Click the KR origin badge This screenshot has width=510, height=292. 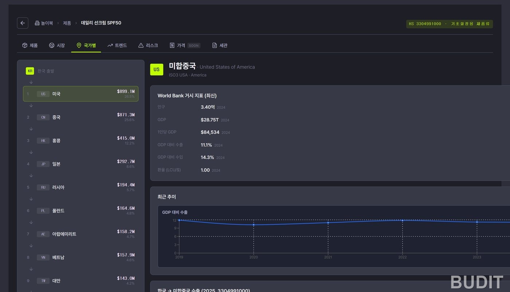(30, 71)
